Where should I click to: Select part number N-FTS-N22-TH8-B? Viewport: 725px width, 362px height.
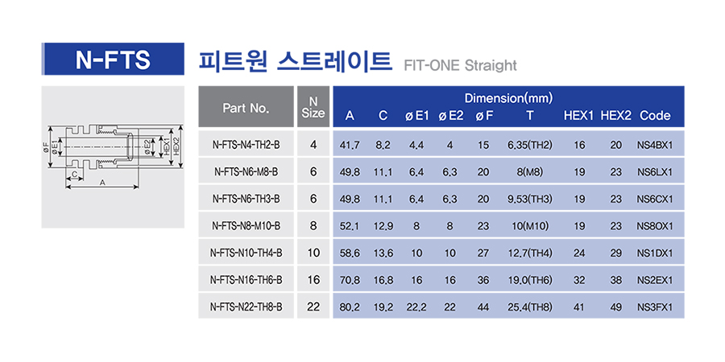[x=246, y=307]
